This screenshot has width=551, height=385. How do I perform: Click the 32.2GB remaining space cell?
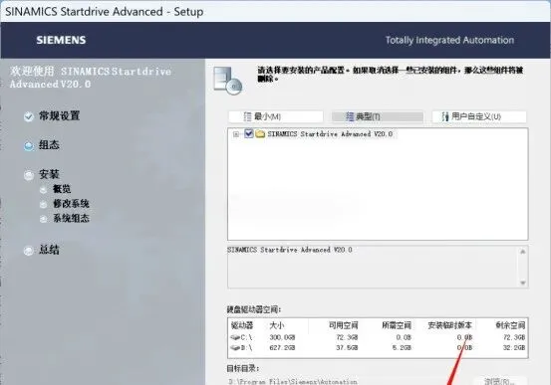click(514, 348)
